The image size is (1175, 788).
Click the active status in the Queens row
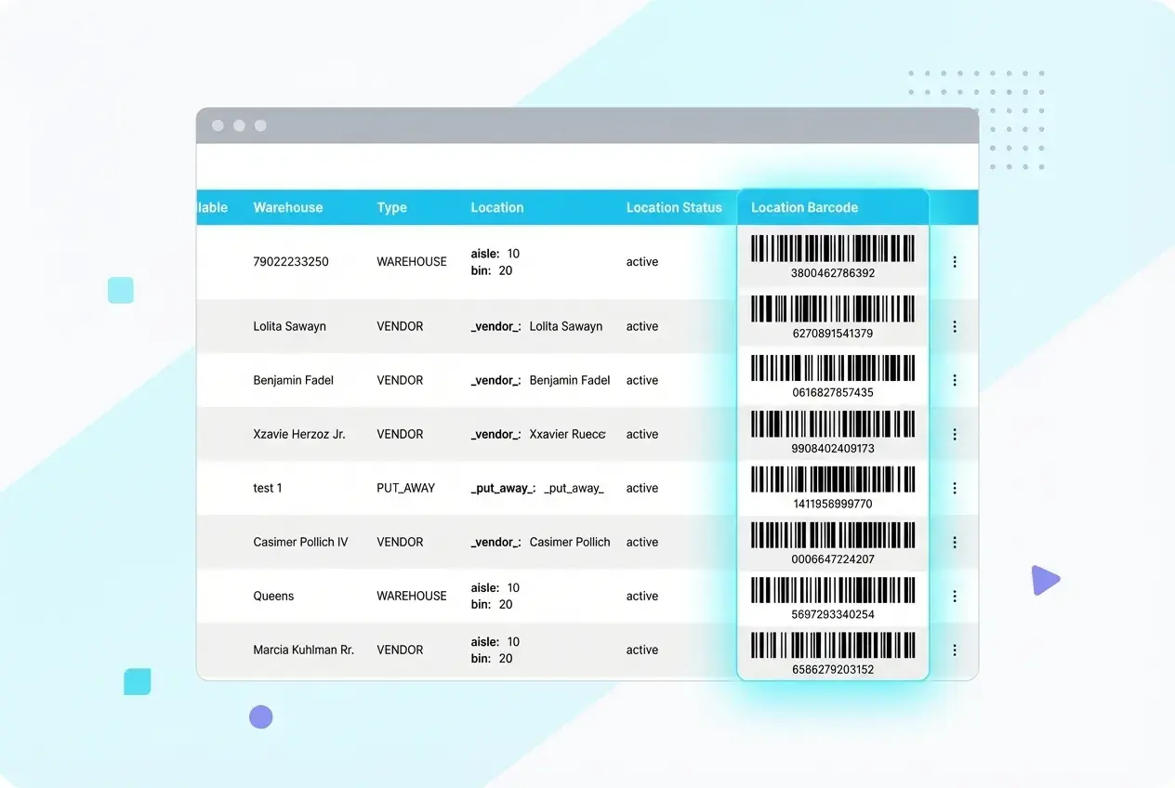tap(641, 596)
